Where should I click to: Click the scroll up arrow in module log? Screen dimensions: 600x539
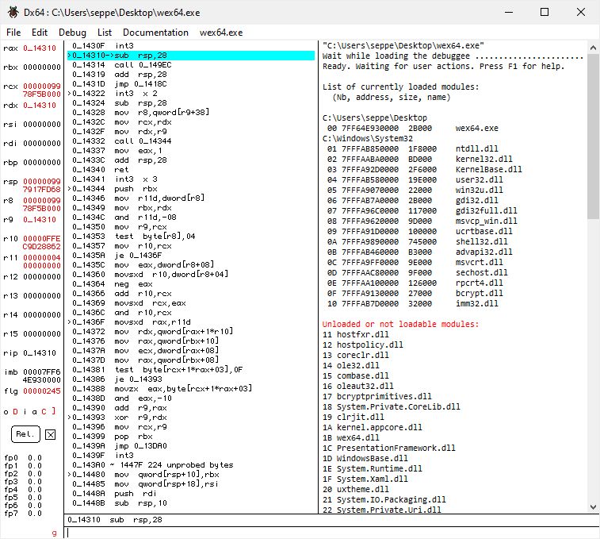pyautogui.click(x=593, y=48)
